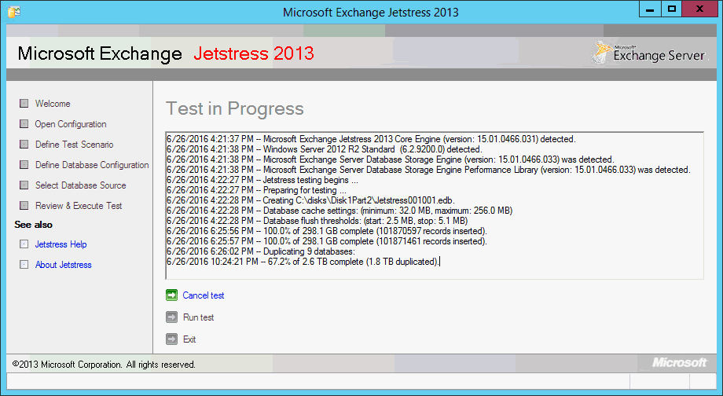
Task: Click the green arrow icon beside Cancel test
Action: pyautogui.click(x=171, y=295)
